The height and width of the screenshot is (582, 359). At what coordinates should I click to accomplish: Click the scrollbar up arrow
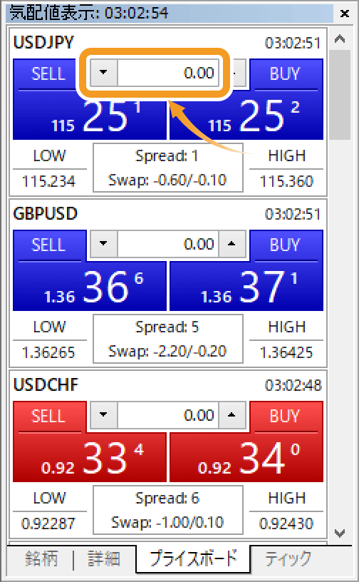tap(340, 39)
